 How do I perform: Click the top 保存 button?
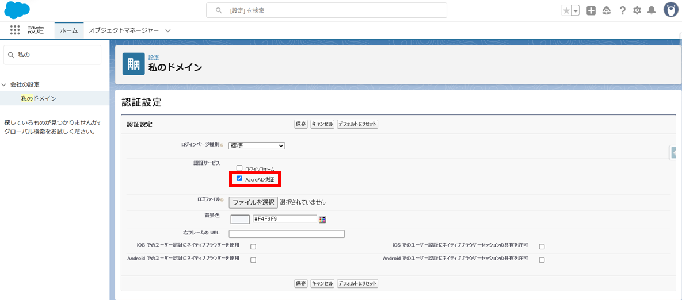(x=301, y=124)
